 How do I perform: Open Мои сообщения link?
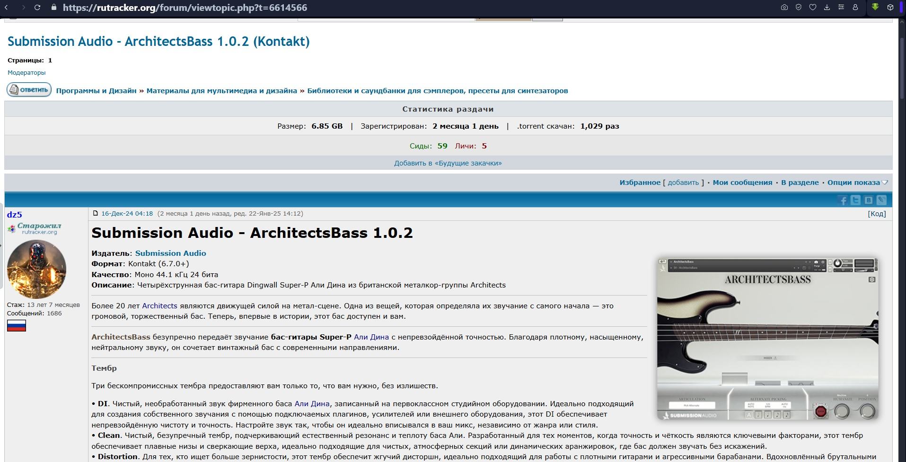click(742, 183)
